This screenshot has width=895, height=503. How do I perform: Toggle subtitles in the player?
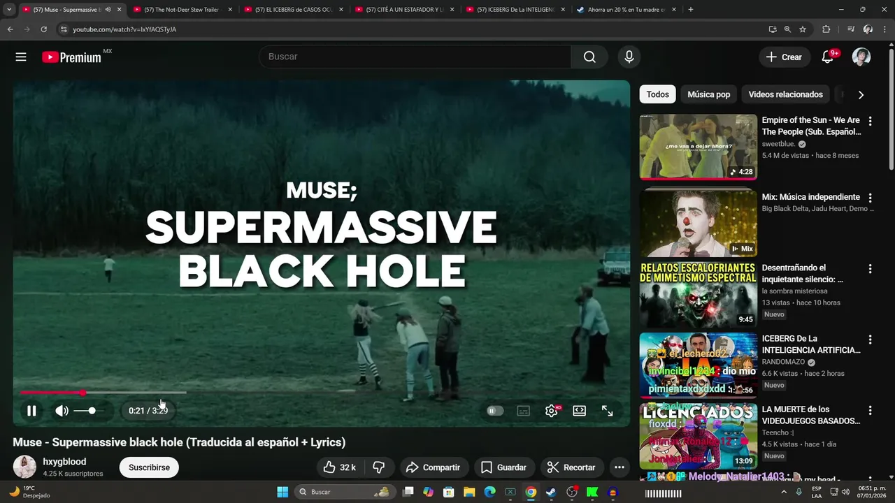click(x=524, y=411)
